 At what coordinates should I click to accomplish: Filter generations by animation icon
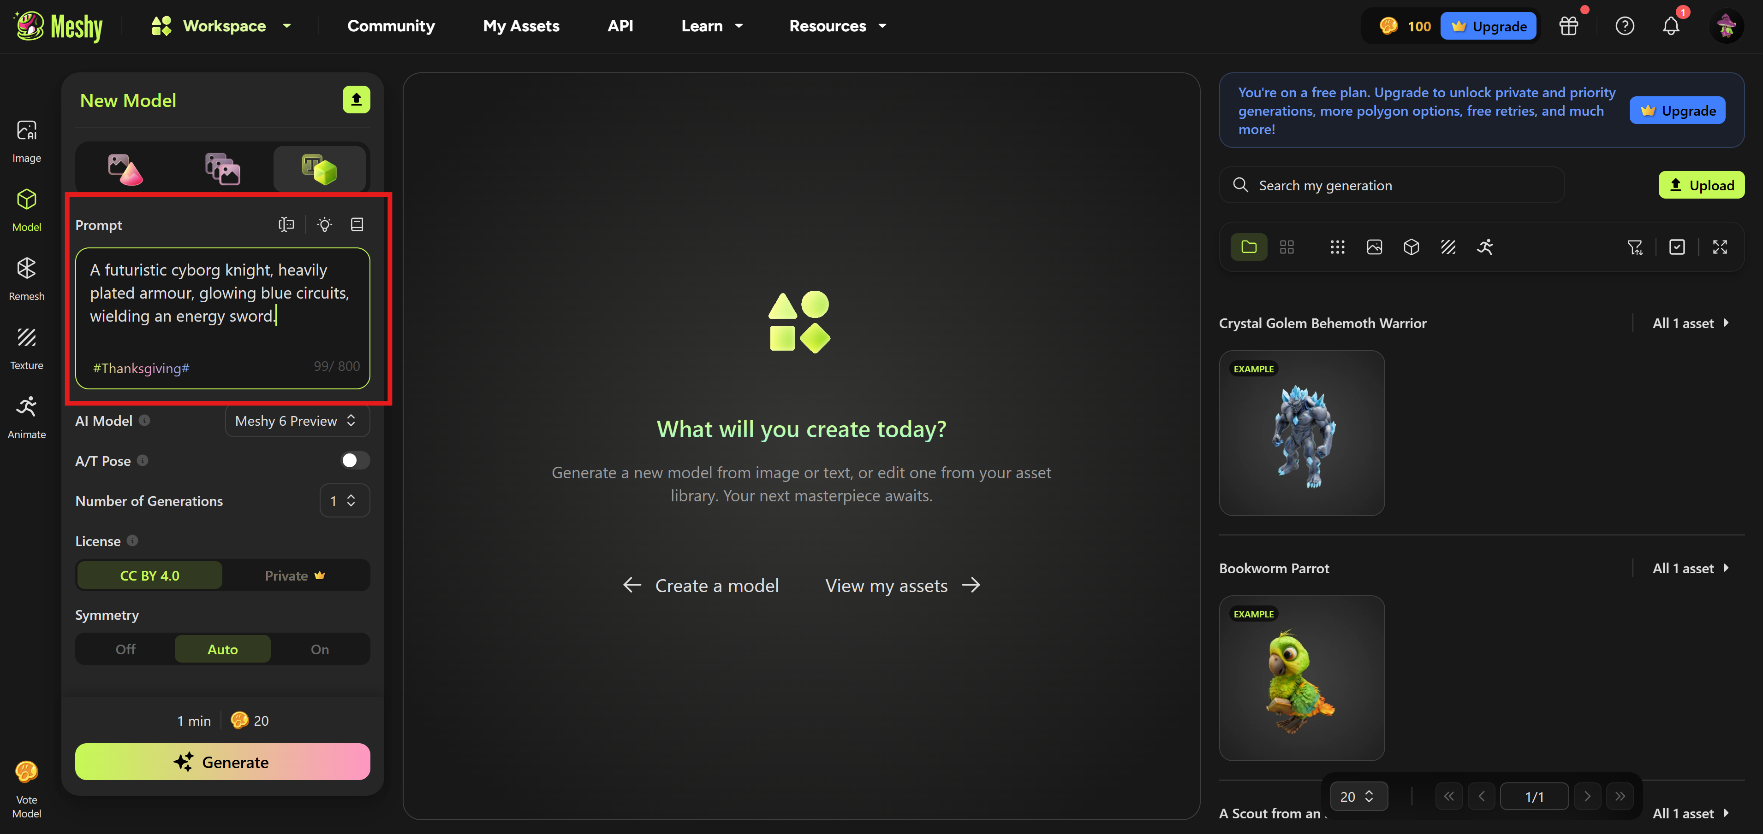point(1484,247)
